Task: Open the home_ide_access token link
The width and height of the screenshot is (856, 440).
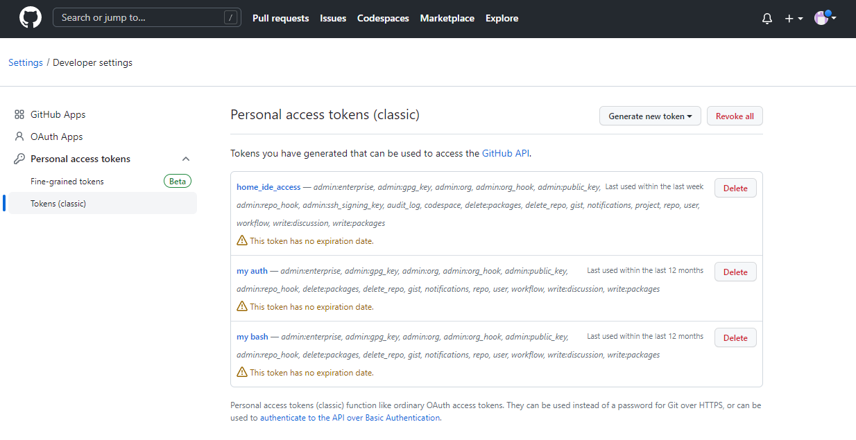Action: point(268,186)
